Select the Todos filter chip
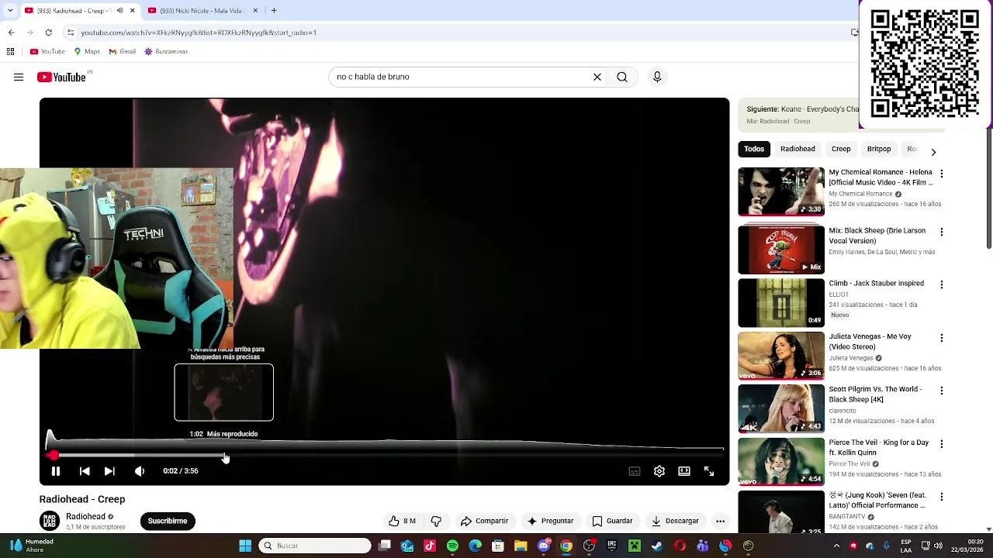The height and width of the screenshot is (558, 993). point(754,149)
